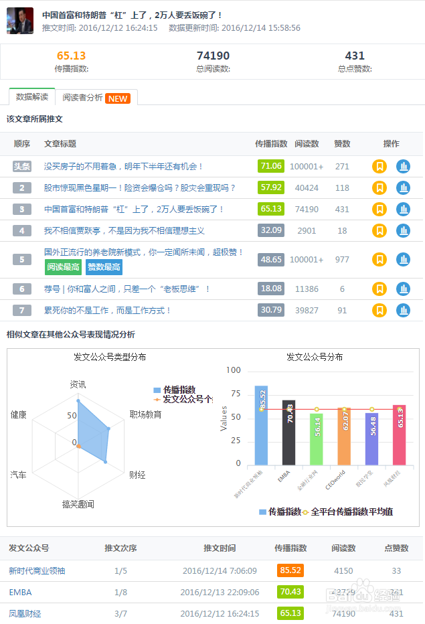The image size is (425, 624).
Task: Click the green 56.14 bar
Action: click(x=317, y=439)
